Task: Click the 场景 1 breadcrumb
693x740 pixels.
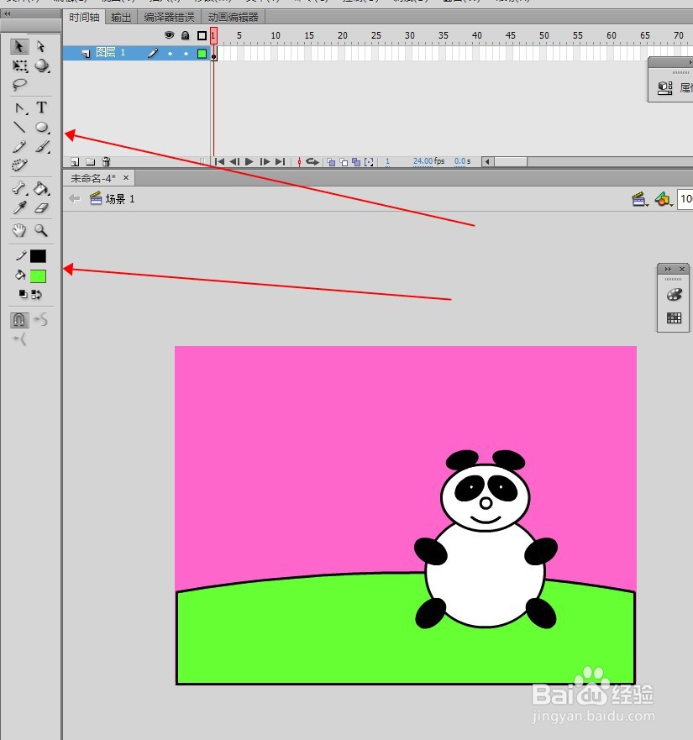Action: pyautogui.click(x=118, y=199)
